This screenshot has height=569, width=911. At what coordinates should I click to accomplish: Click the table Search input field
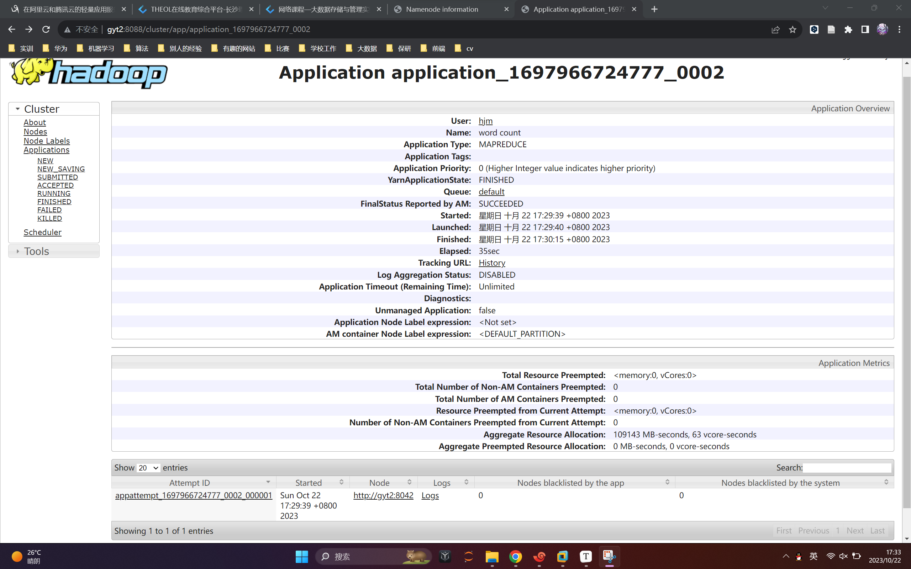click(x=847, y=468)
